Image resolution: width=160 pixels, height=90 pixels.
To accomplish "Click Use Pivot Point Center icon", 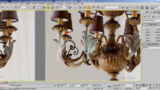I will [x=70, y=7].
